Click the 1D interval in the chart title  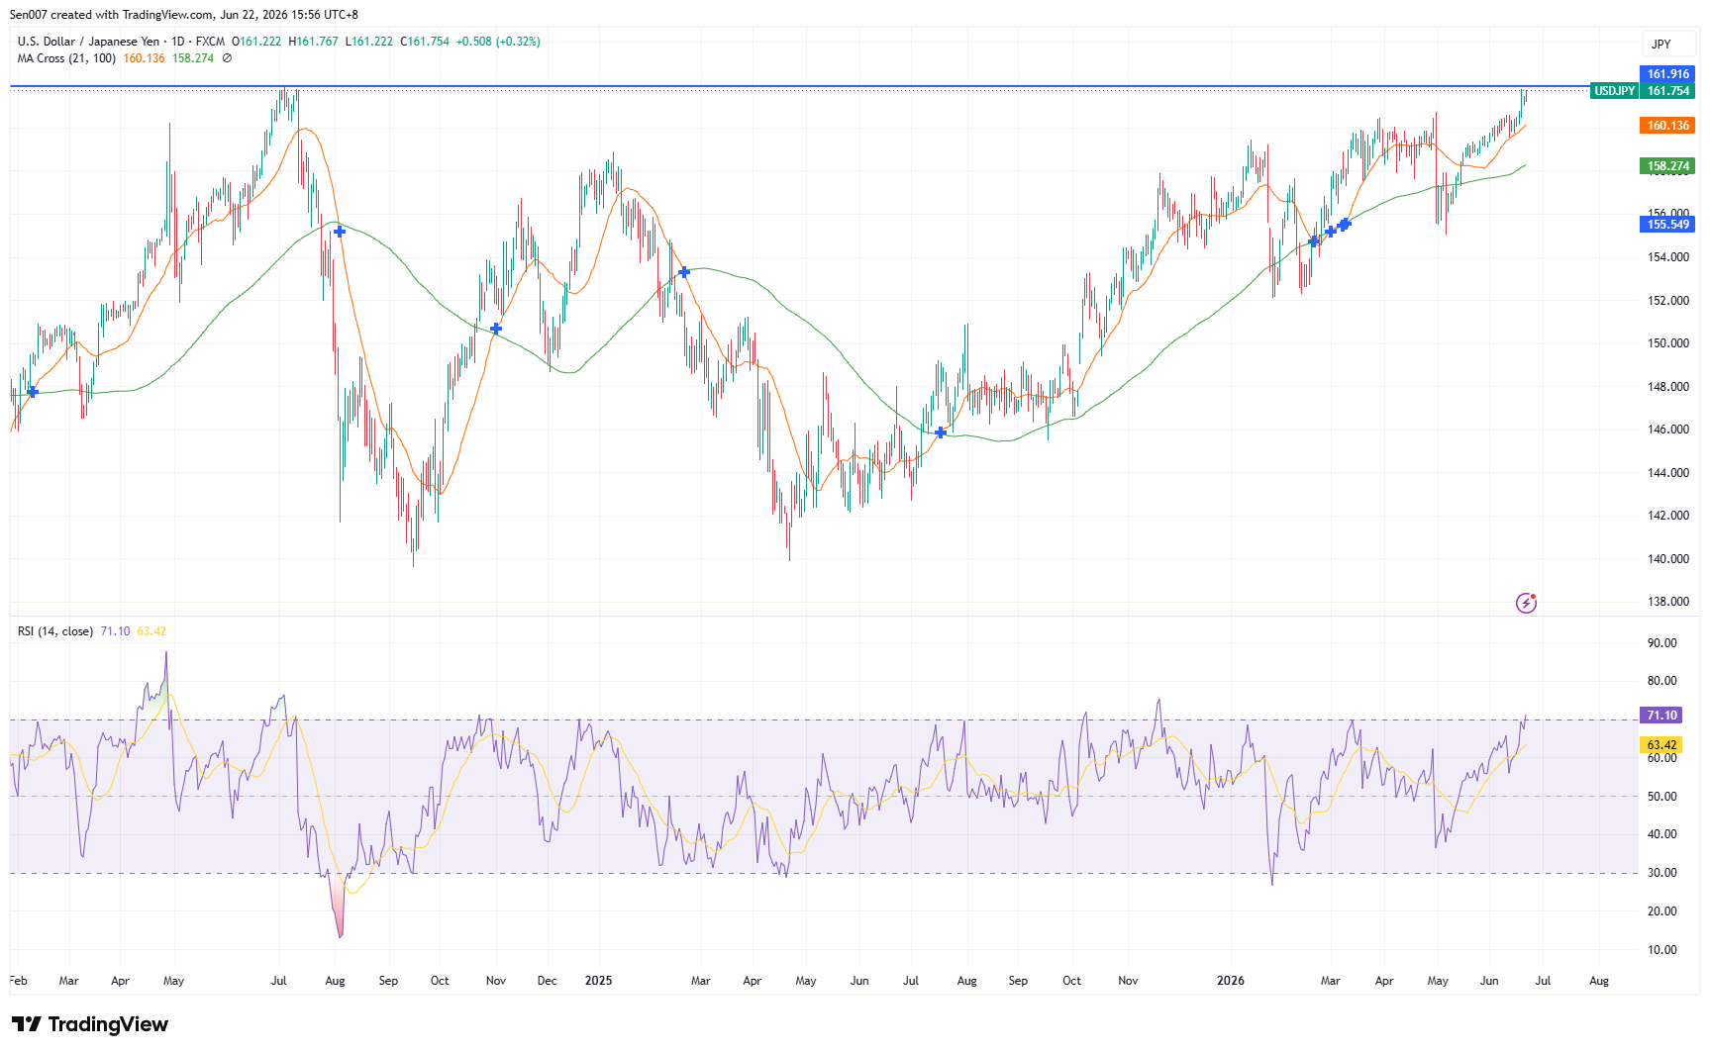[x=178, y=42]
